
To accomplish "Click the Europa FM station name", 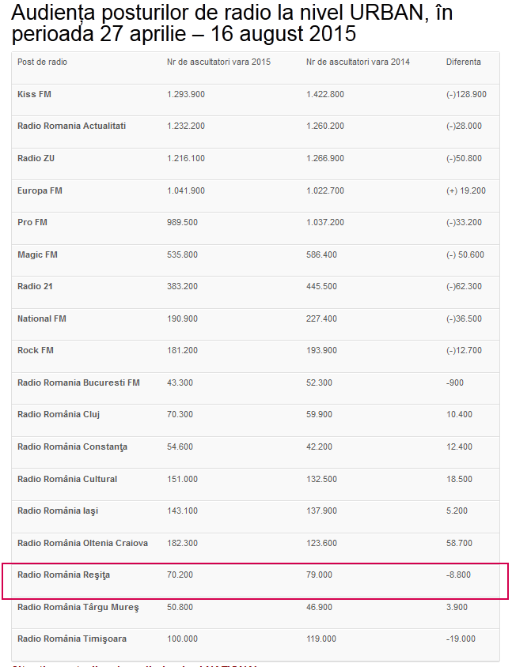I will 40,190.
